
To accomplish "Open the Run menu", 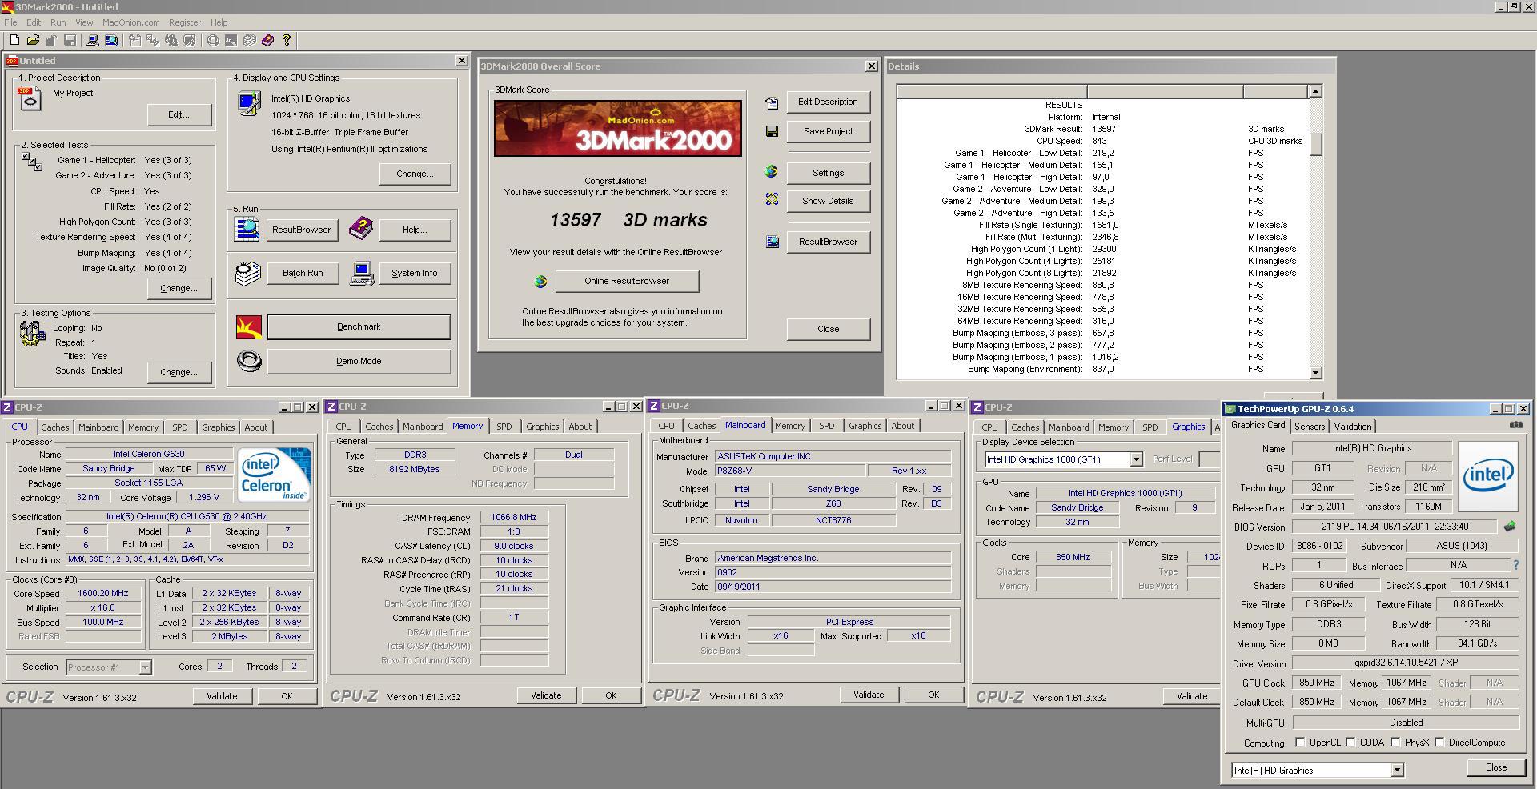I will click(58, 22).
